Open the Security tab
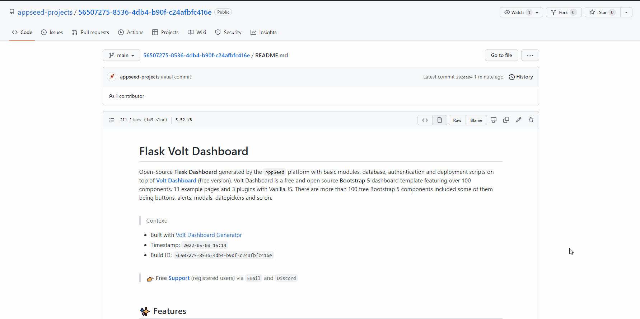Image resolution: width=640 pixels, height=319 pixels. 228,32
